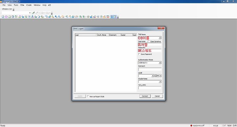
Task: Open the Create menu
Action: coord(29,5)
